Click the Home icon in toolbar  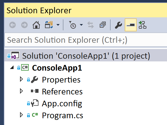click(x=36, y=25)
